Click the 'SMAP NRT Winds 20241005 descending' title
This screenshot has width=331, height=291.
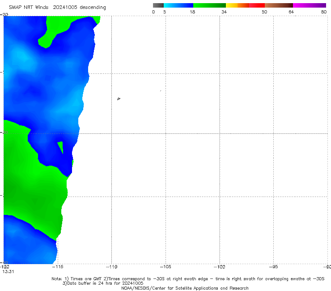coord(57,8)
